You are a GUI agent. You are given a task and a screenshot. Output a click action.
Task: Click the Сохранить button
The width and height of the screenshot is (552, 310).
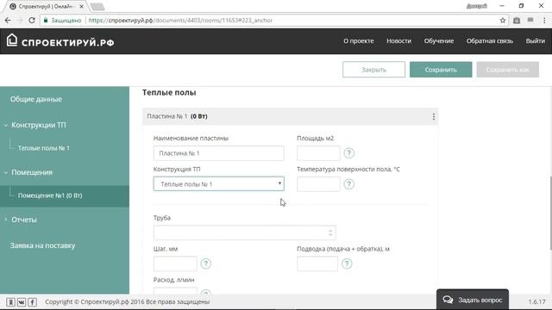pos(441,70)
